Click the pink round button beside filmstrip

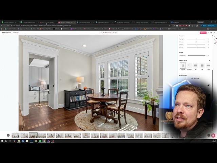213,135
